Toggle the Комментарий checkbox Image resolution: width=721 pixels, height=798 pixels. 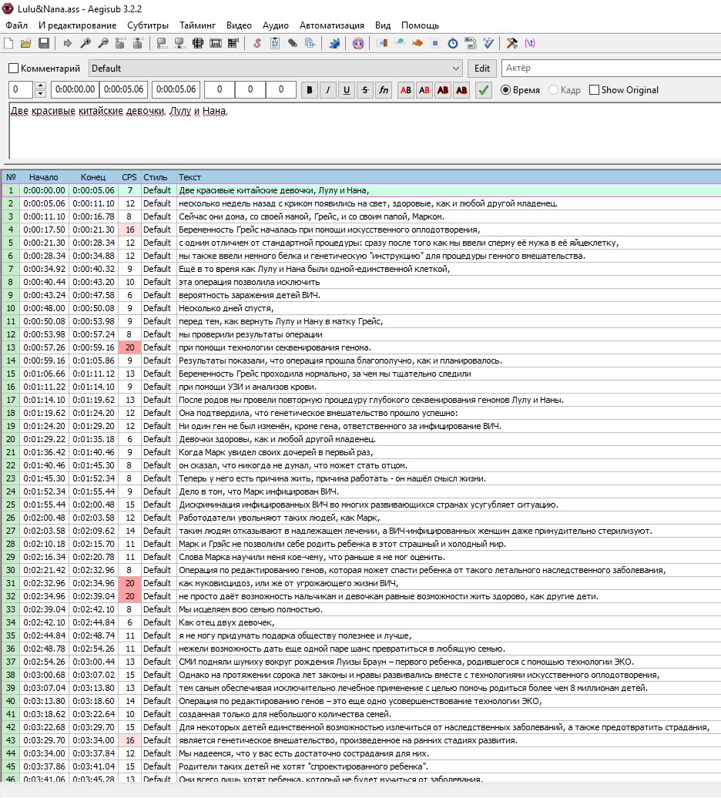point(14,69)
